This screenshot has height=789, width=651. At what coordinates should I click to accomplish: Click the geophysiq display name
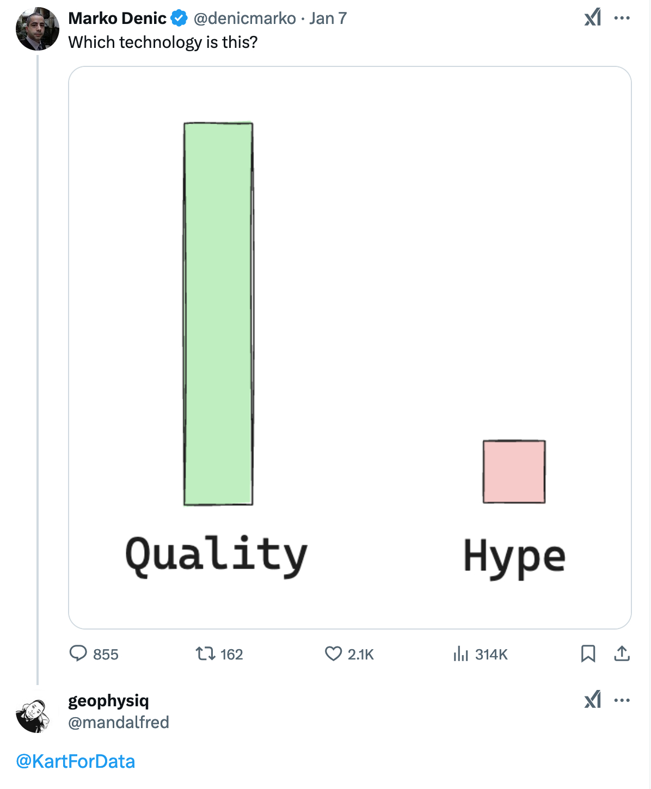[108, 701]
